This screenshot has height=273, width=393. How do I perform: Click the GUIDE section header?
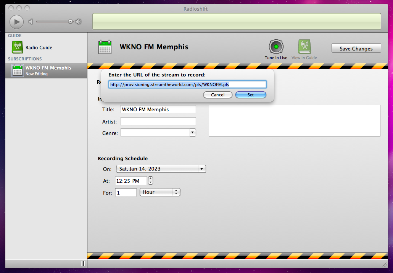[x=15, y=36]
